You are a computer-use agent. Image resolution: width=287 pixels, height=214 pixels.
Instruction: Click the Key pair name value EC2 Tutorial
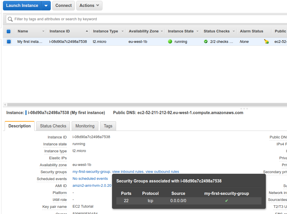[x=83, y=206]
